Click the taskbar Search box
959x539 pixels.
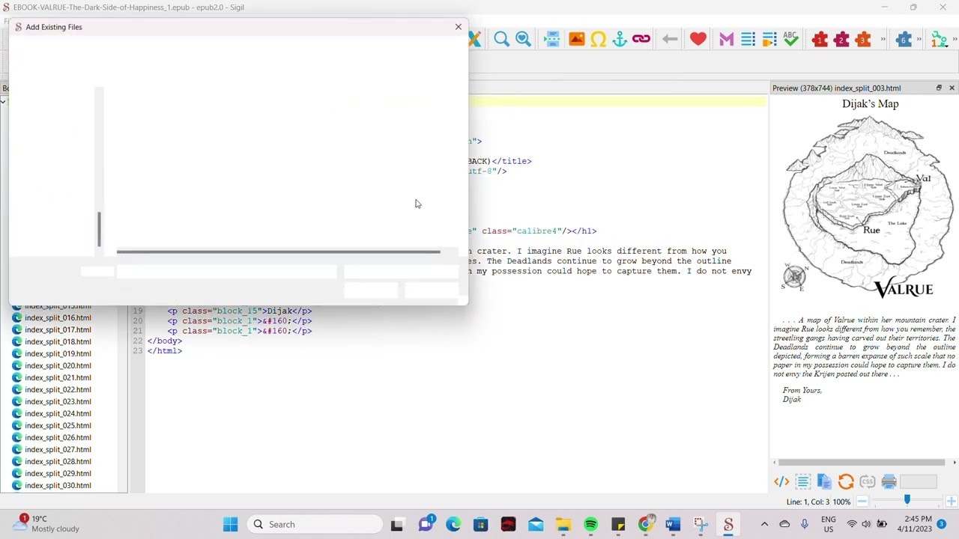click(x=315, y=524)
